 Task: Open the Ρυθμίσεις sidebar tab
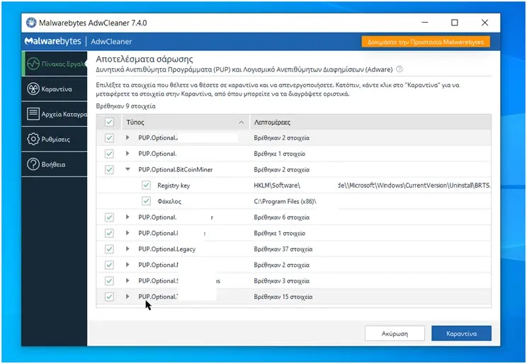coord(54,139)
